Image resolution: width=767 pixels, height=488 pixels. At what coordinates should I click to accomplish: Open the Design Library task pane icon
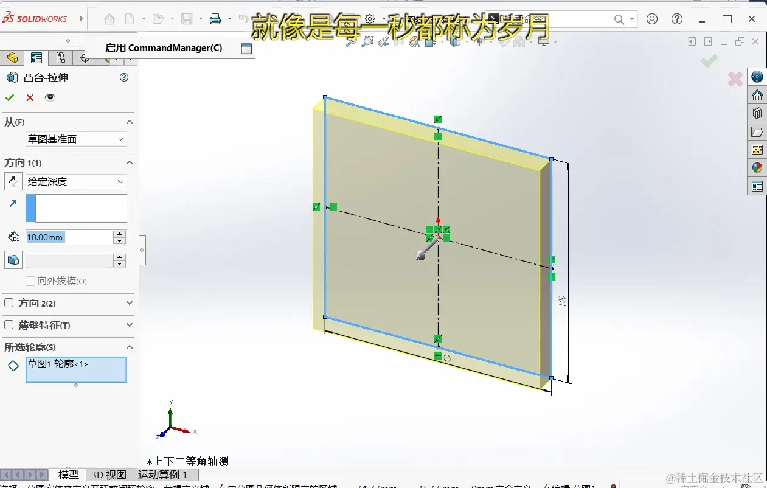(757, 113)
